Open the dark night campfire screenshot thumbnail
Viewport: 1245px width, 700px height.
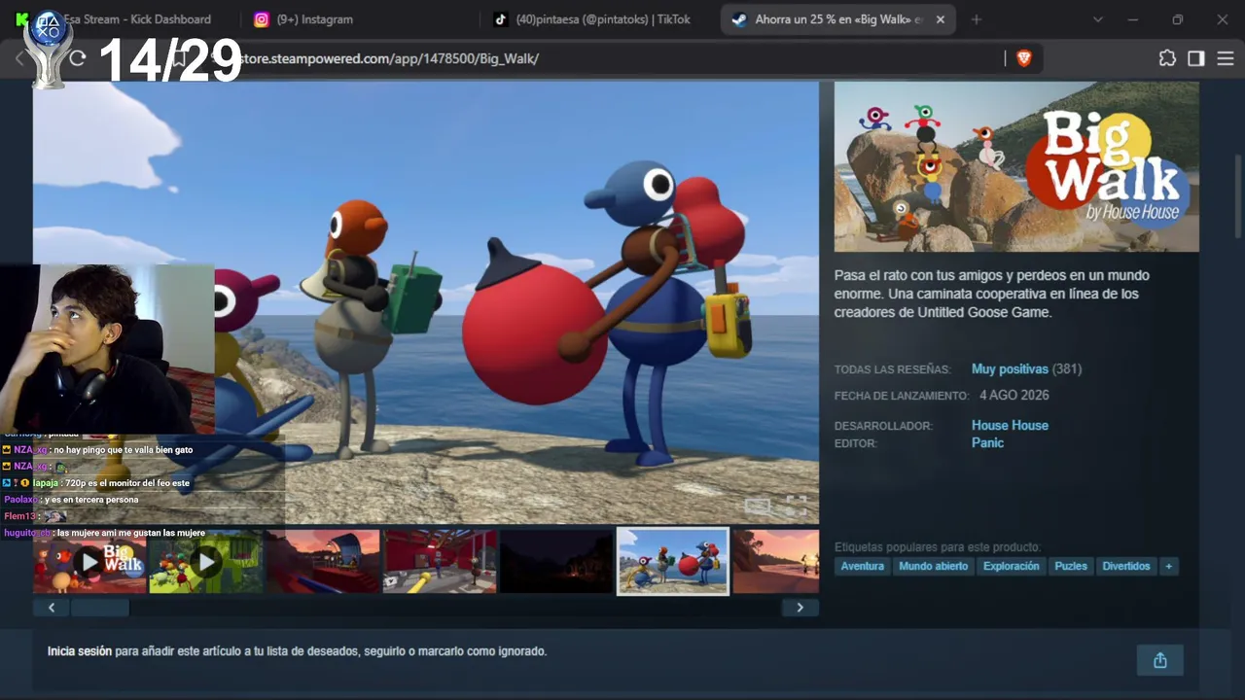tap(556, 561)
